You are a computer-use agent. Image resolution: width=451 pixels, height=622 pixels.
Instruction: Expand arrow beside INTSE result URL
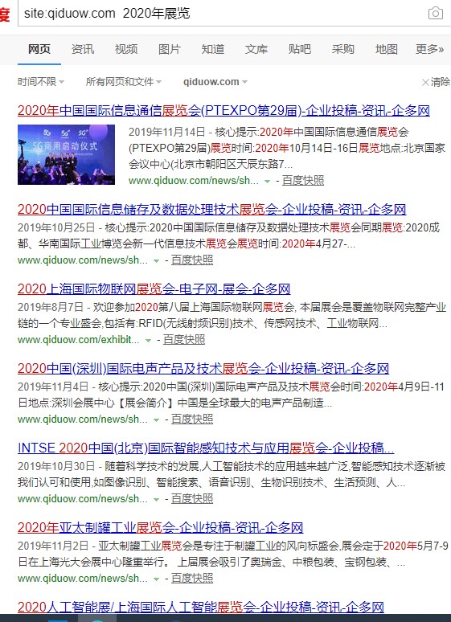157,499
